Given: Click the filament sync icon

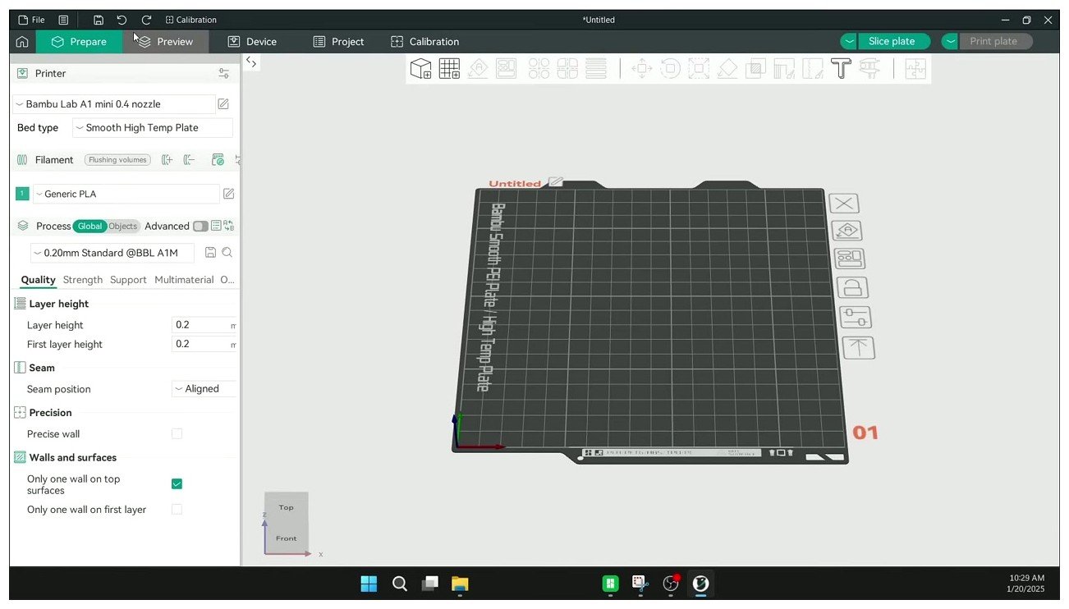Looking at the screenshot, I should pos(218,160).
